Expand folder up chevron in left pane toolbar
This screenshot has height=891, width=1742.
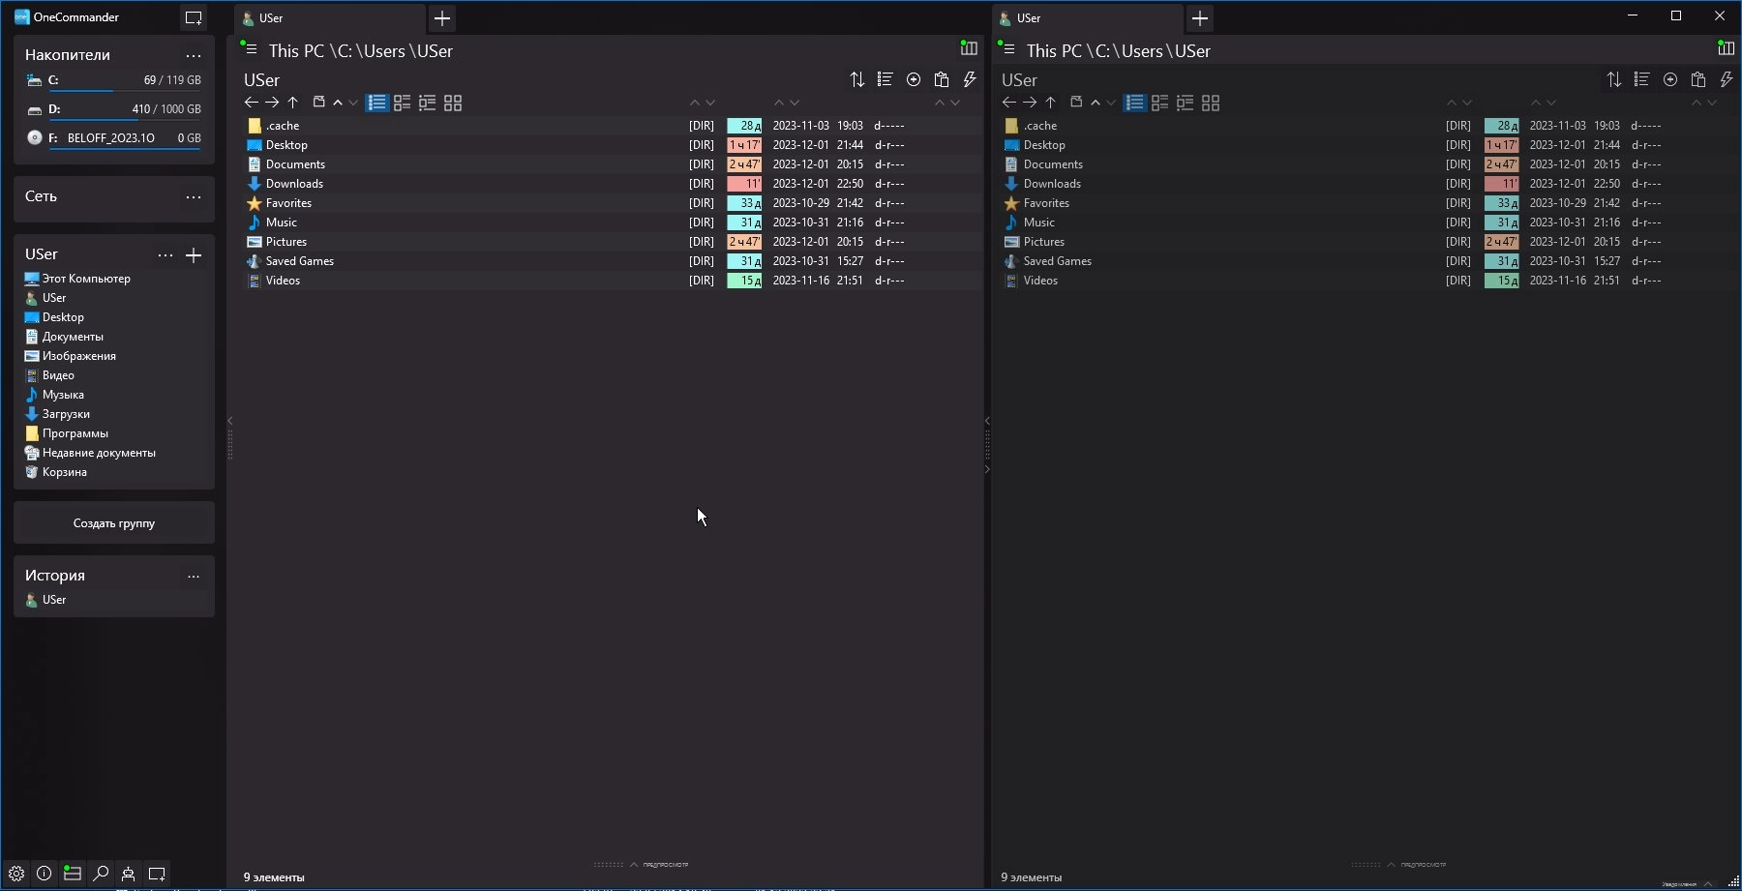pos(338,103)
